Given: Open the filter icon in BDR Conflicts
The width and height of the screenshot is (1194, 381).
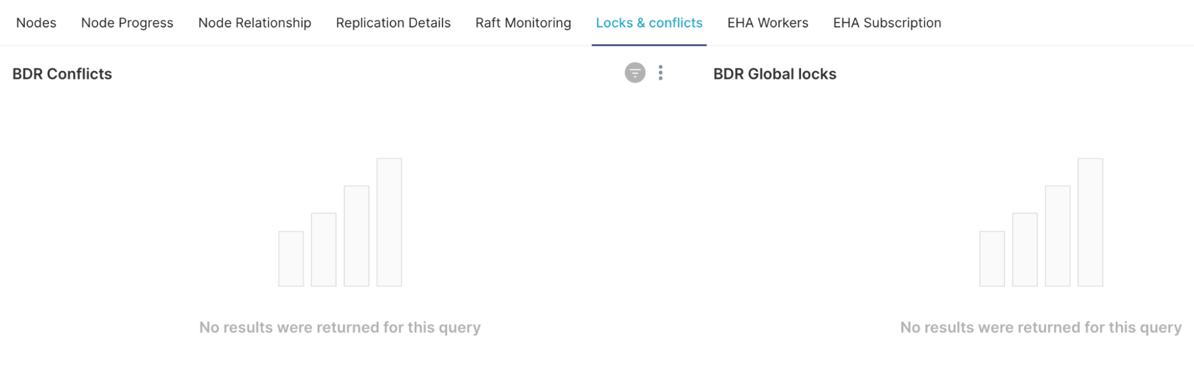Looking at the screenshot, I should click(x=635, y=73).
